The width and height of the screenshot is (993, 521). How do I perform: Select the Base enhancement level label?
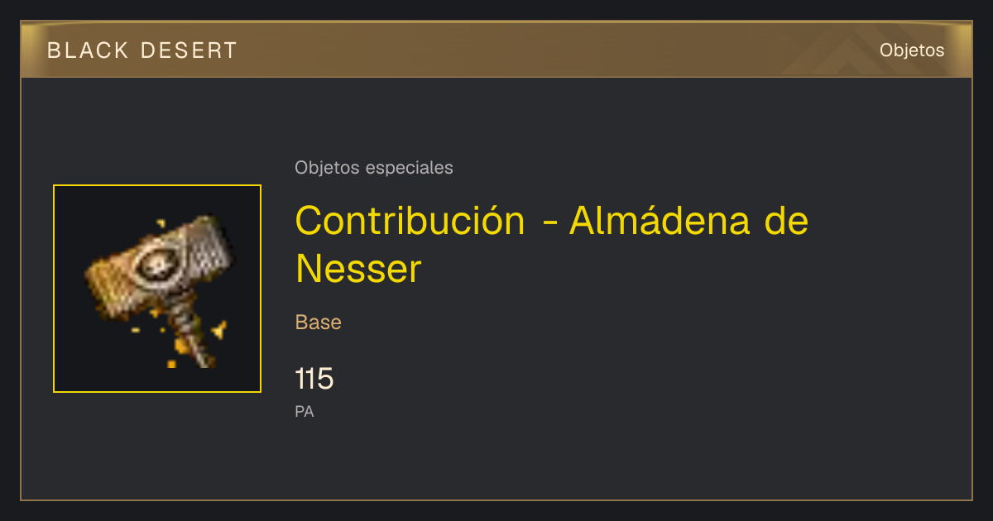point(319,323)
